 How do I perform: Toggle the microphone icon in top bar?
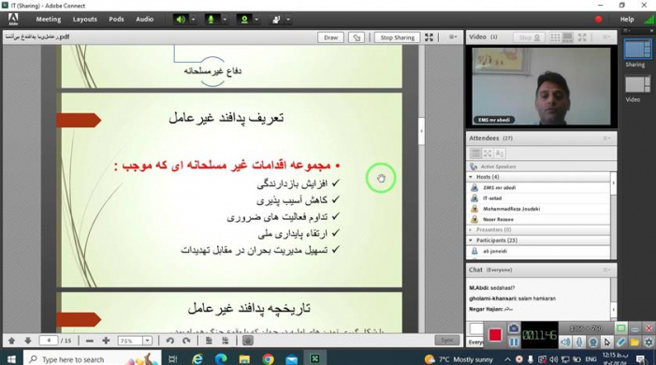tap(211, 20)
